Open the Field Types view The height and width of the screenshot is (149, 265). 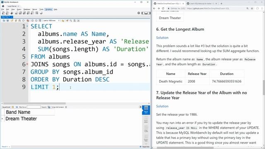[x=146, y=128]
